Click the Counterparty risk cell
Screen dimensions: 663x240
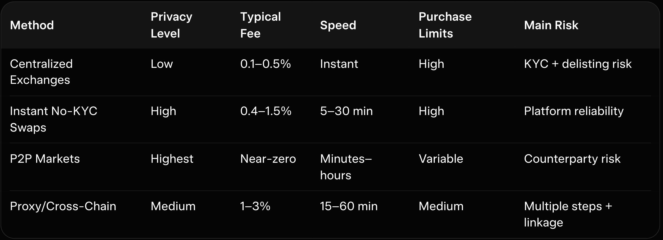pos(572,159)
